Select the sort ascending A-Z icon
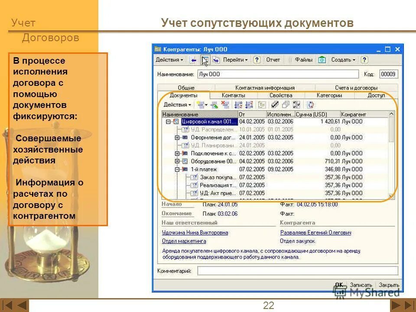 pyautogui.click(x=238, y=104)
